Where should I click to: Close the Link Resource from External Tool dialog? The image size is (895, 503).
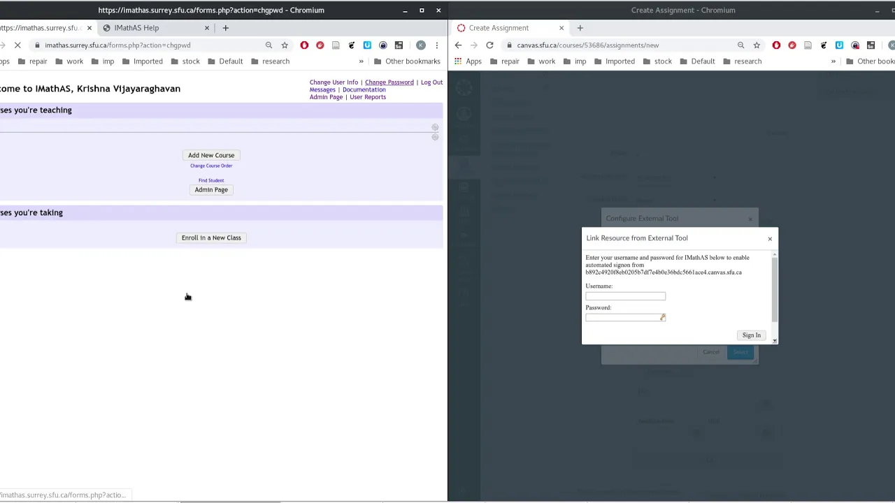click(x=770, y=239)
